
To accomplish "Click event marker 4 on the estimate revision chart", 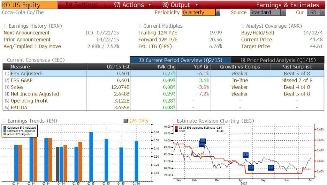I will [x=246, y=155].
